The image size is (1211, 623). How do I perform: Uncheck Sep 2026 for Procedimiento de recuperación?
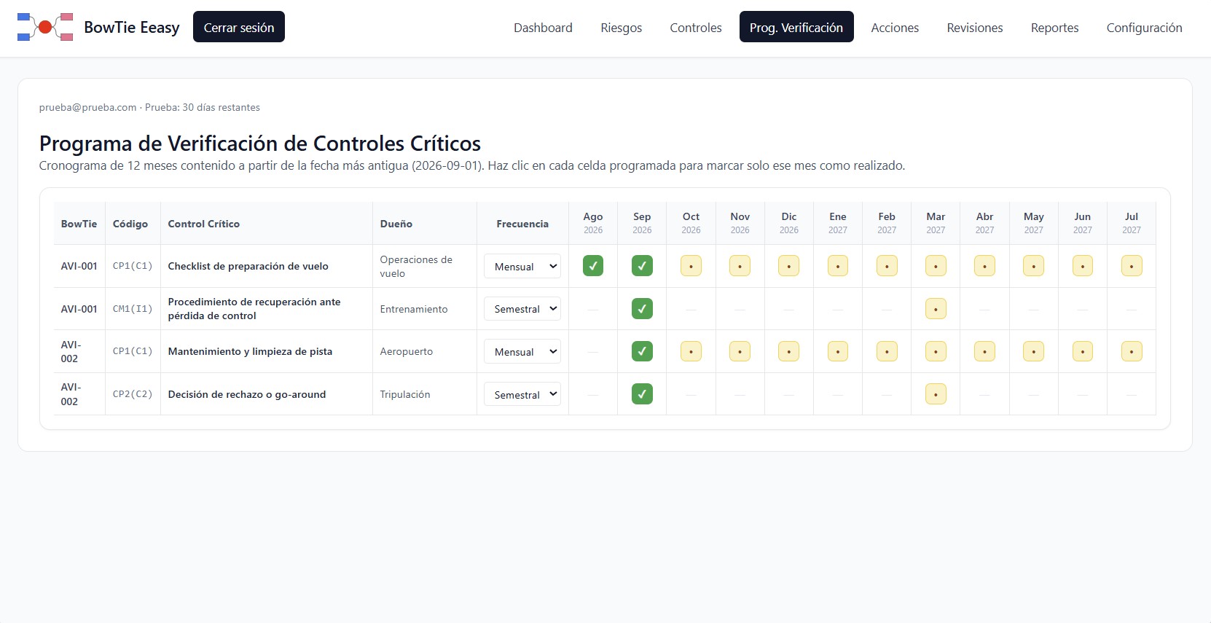642,309
